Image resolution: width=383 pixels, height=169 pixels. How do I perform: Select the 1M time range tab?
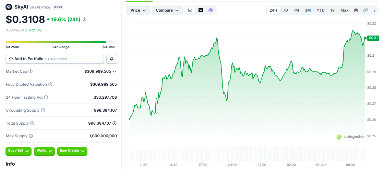[x=296, y=10]
